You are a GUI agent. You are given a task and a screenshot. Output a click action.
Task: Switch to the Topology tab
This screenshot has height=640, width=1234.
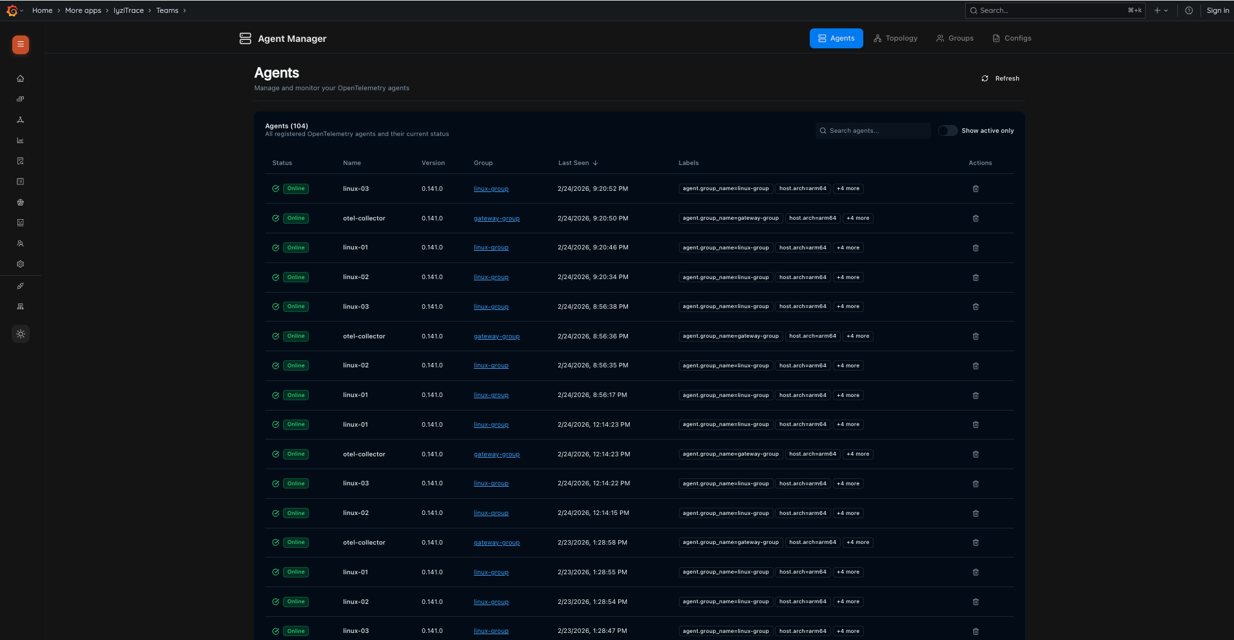896,39
